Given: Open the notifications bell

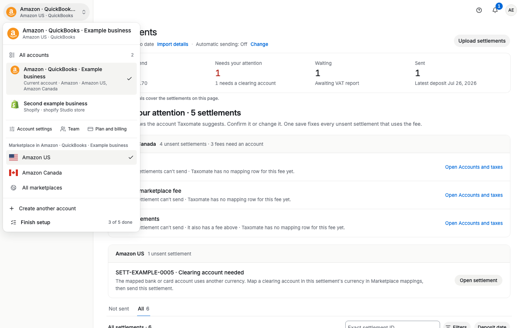Looking at the screenshot, I should click(495, 10).
